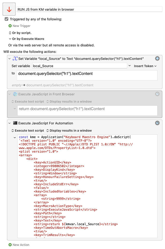The height and width of the screenshot is (249, 165).
Task: Add a New Trigger
Action: pyautogui.click(x=21, y=26)
